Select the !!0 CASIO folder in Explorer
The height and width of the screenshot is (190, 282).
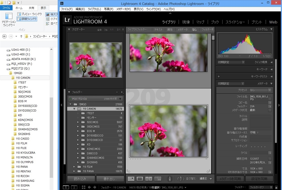(23, 139)
